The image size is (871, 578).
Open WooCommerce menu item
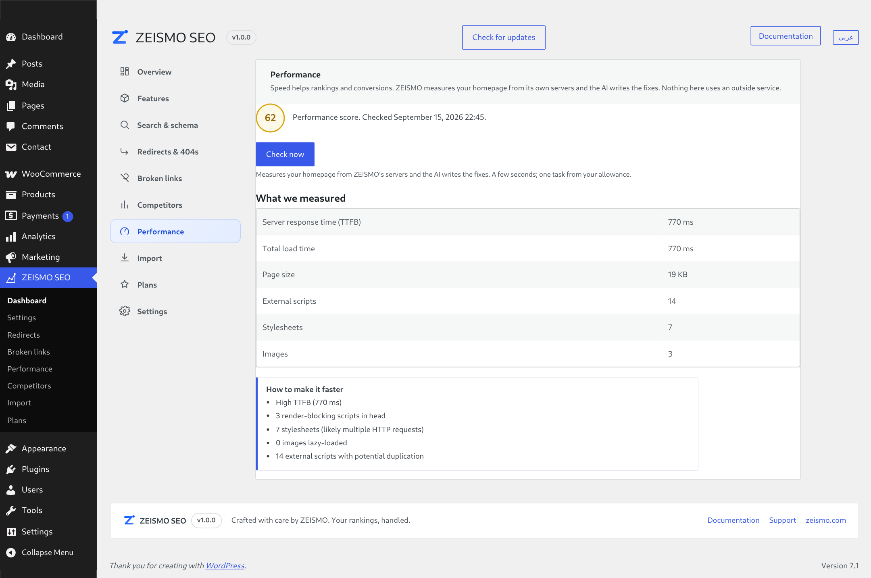(48, 174)
